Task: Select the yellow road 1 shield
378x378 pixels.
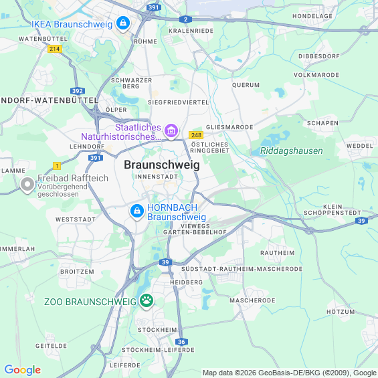Action: 57,166
